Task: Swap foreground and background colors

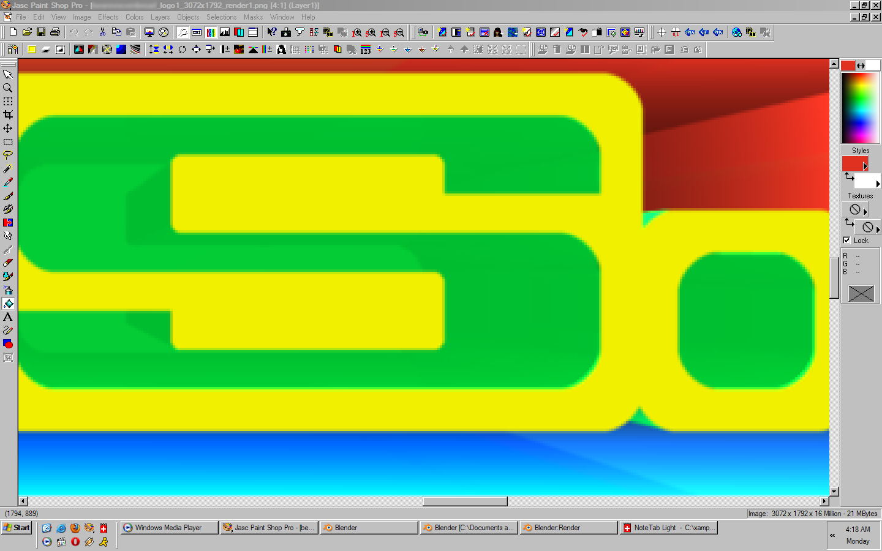Action: (861, 66)
